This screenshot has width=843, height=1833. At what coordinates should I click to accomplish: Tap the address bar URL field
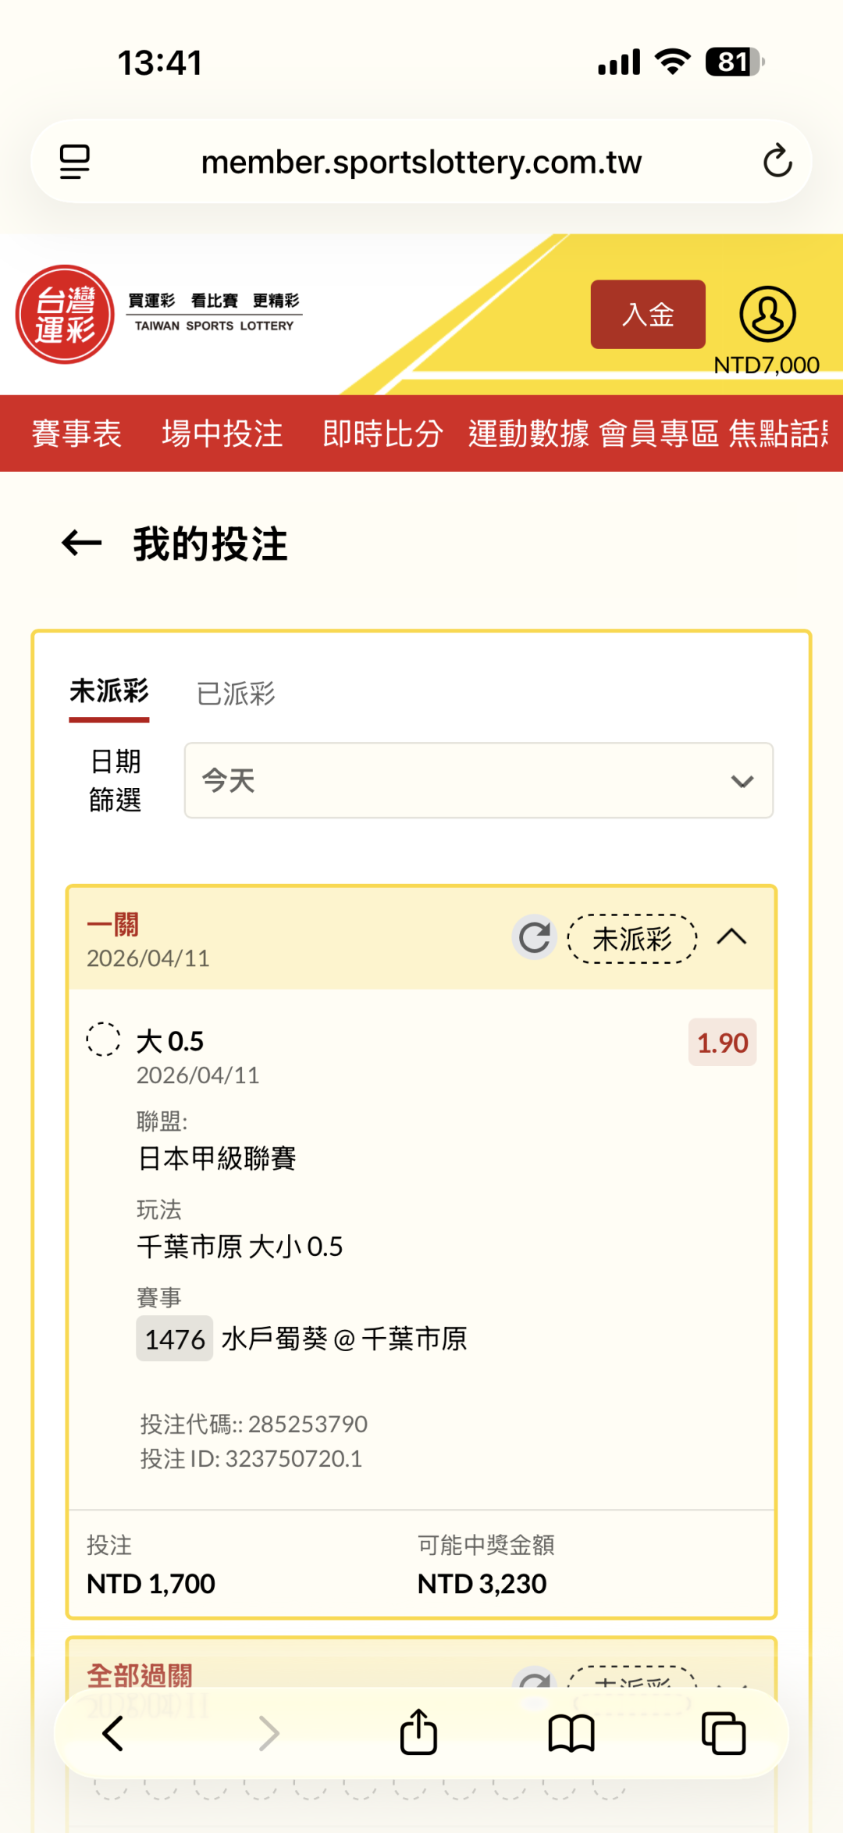click(421, 162)
